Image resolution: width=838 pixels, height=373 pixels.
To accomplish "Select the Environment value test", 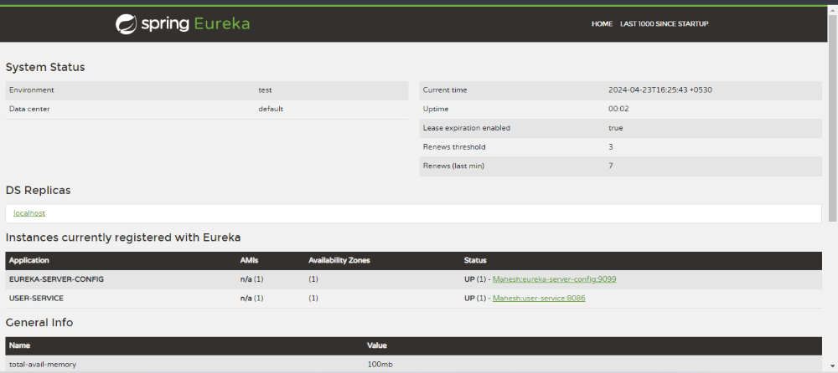I will point(265,90).
